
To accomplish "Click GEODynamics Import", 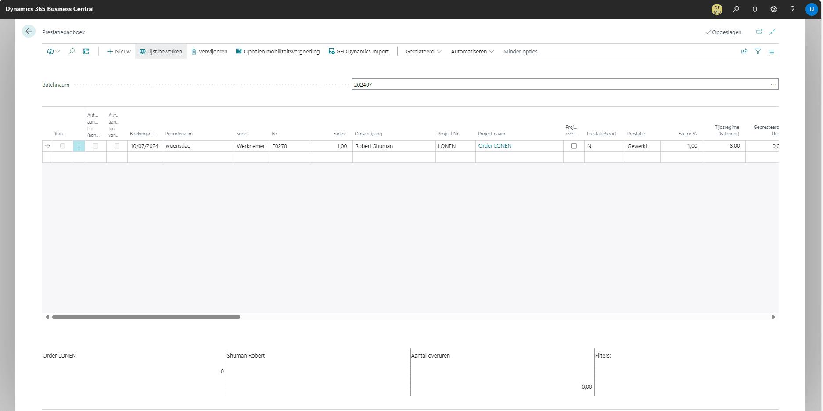I will coord(359,51).
